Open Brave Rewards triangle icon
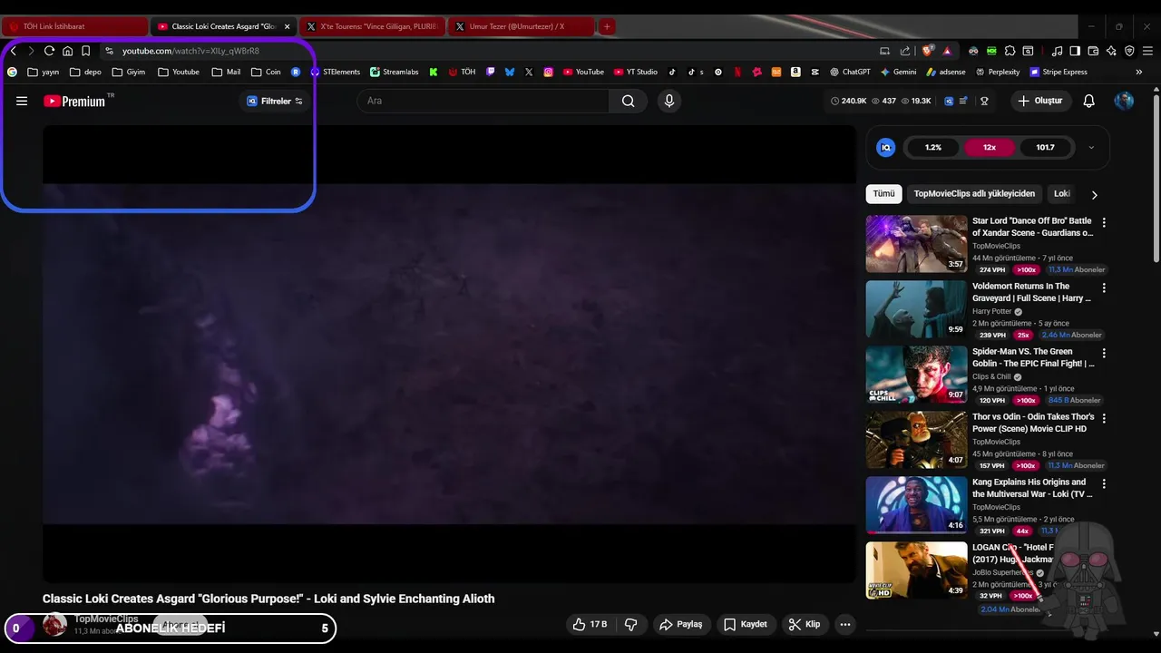Screen dimensions: 1161x653 pos(947,51)
